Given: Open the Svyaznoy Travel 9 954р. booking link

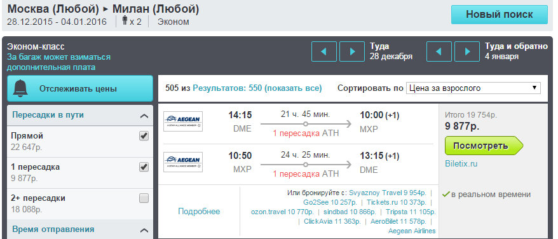Looking at the screenshot, I should point(388,193).
